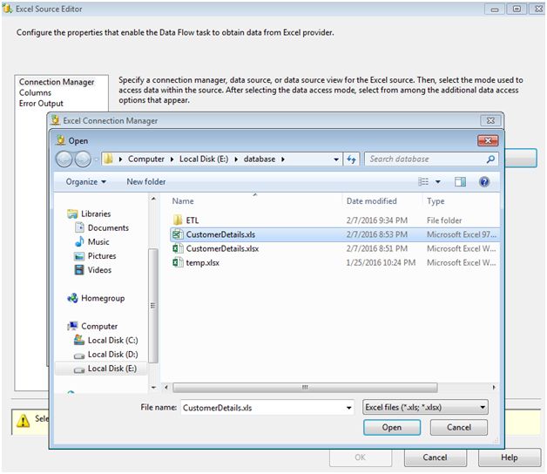Click the Local Disk (D:) drive icon
547x474 pixels.
[x=79, y=355]
